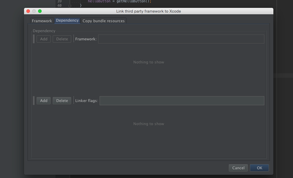Click the Linker flags toolbar drag handle
This screenshot has width=293, height=178.
tap(34, 101)
